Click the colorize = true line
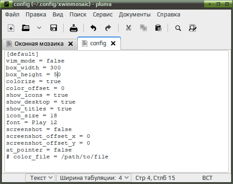The image size is (233, 184). (33, 81)
